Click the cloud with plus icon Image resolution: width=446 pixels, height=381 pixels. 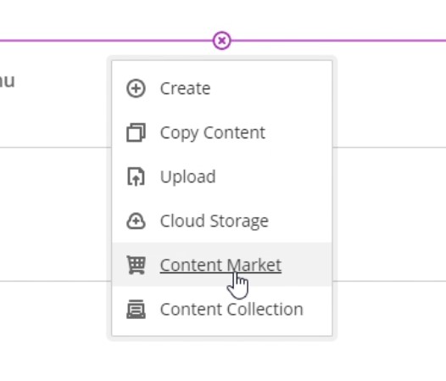136,221
